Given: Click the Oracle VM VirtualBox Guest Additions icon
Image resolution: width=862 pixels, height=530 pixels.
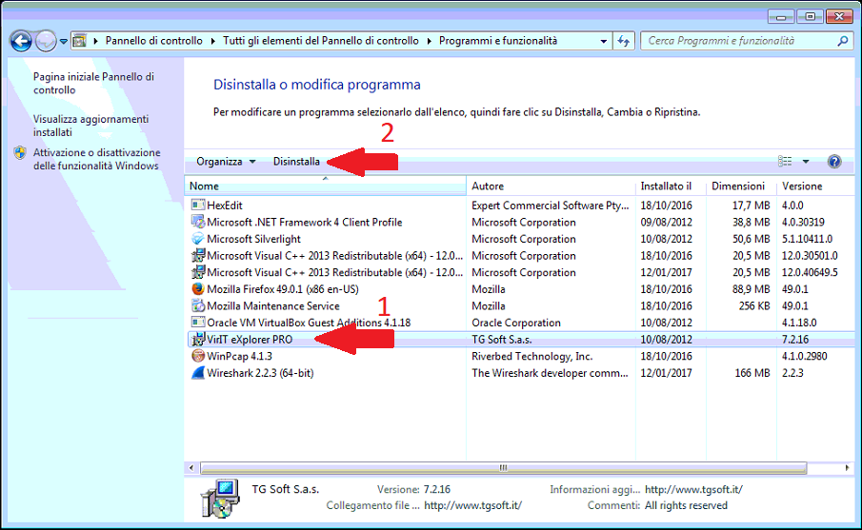Looking at the screenshot, I should [x=198, y=323].
